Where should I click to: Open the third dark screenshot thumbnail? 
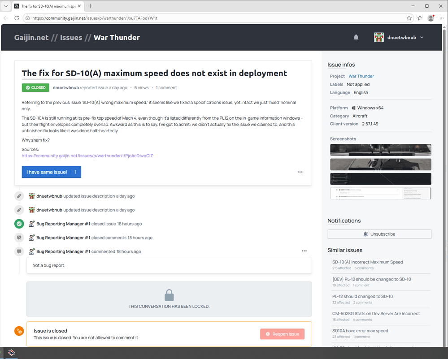click(380, 179)
